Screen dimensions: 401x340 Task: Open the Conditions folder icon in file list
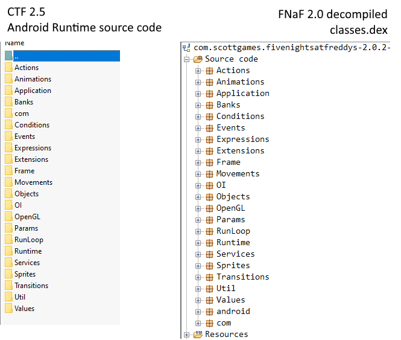coord(8,125)
